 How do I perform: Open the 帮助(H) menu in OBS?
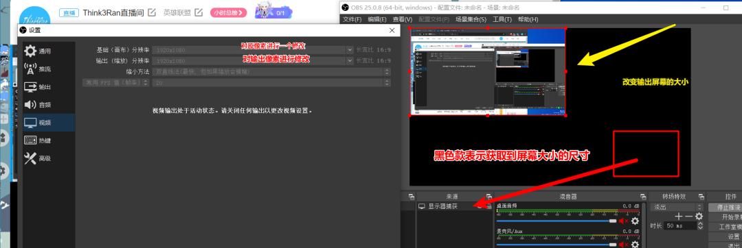[x=528, y=19]
